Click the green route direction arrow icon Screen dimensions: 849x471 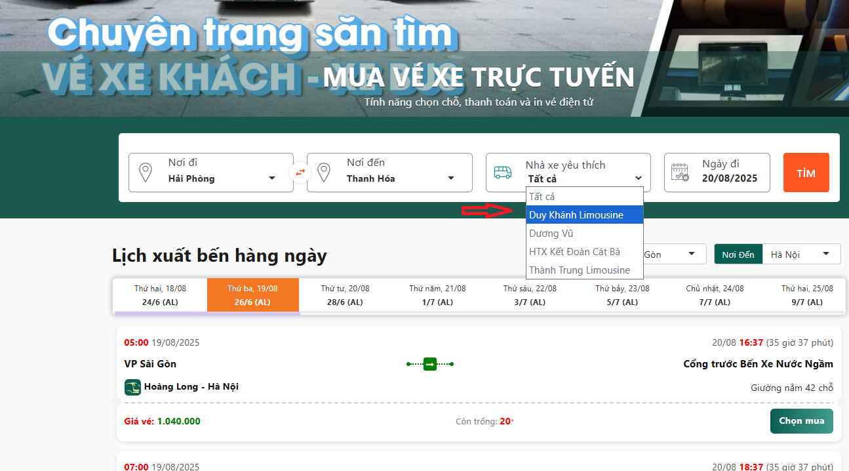430,363
